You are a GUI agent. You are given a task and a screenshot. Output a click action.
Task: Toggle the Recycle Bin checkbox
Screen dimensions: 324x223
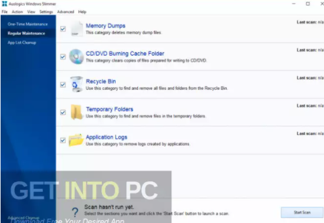tap(63, 84)
